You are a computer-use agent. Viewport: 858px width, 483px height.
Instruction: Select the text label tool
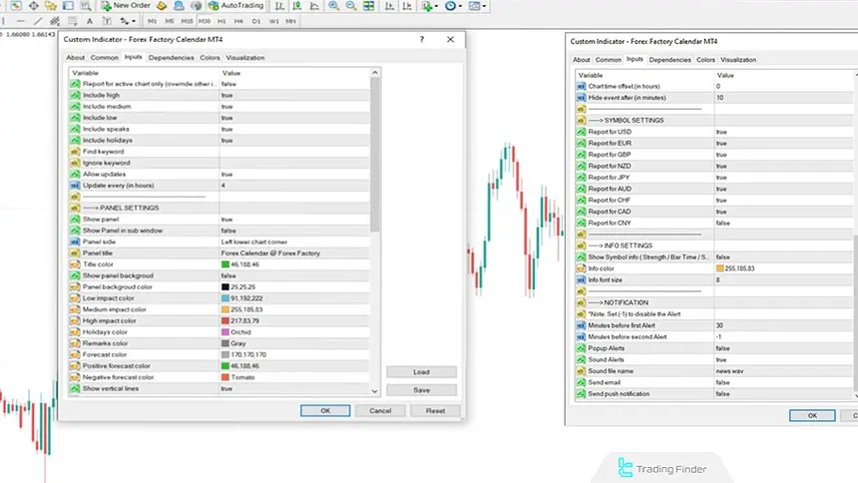107,21
